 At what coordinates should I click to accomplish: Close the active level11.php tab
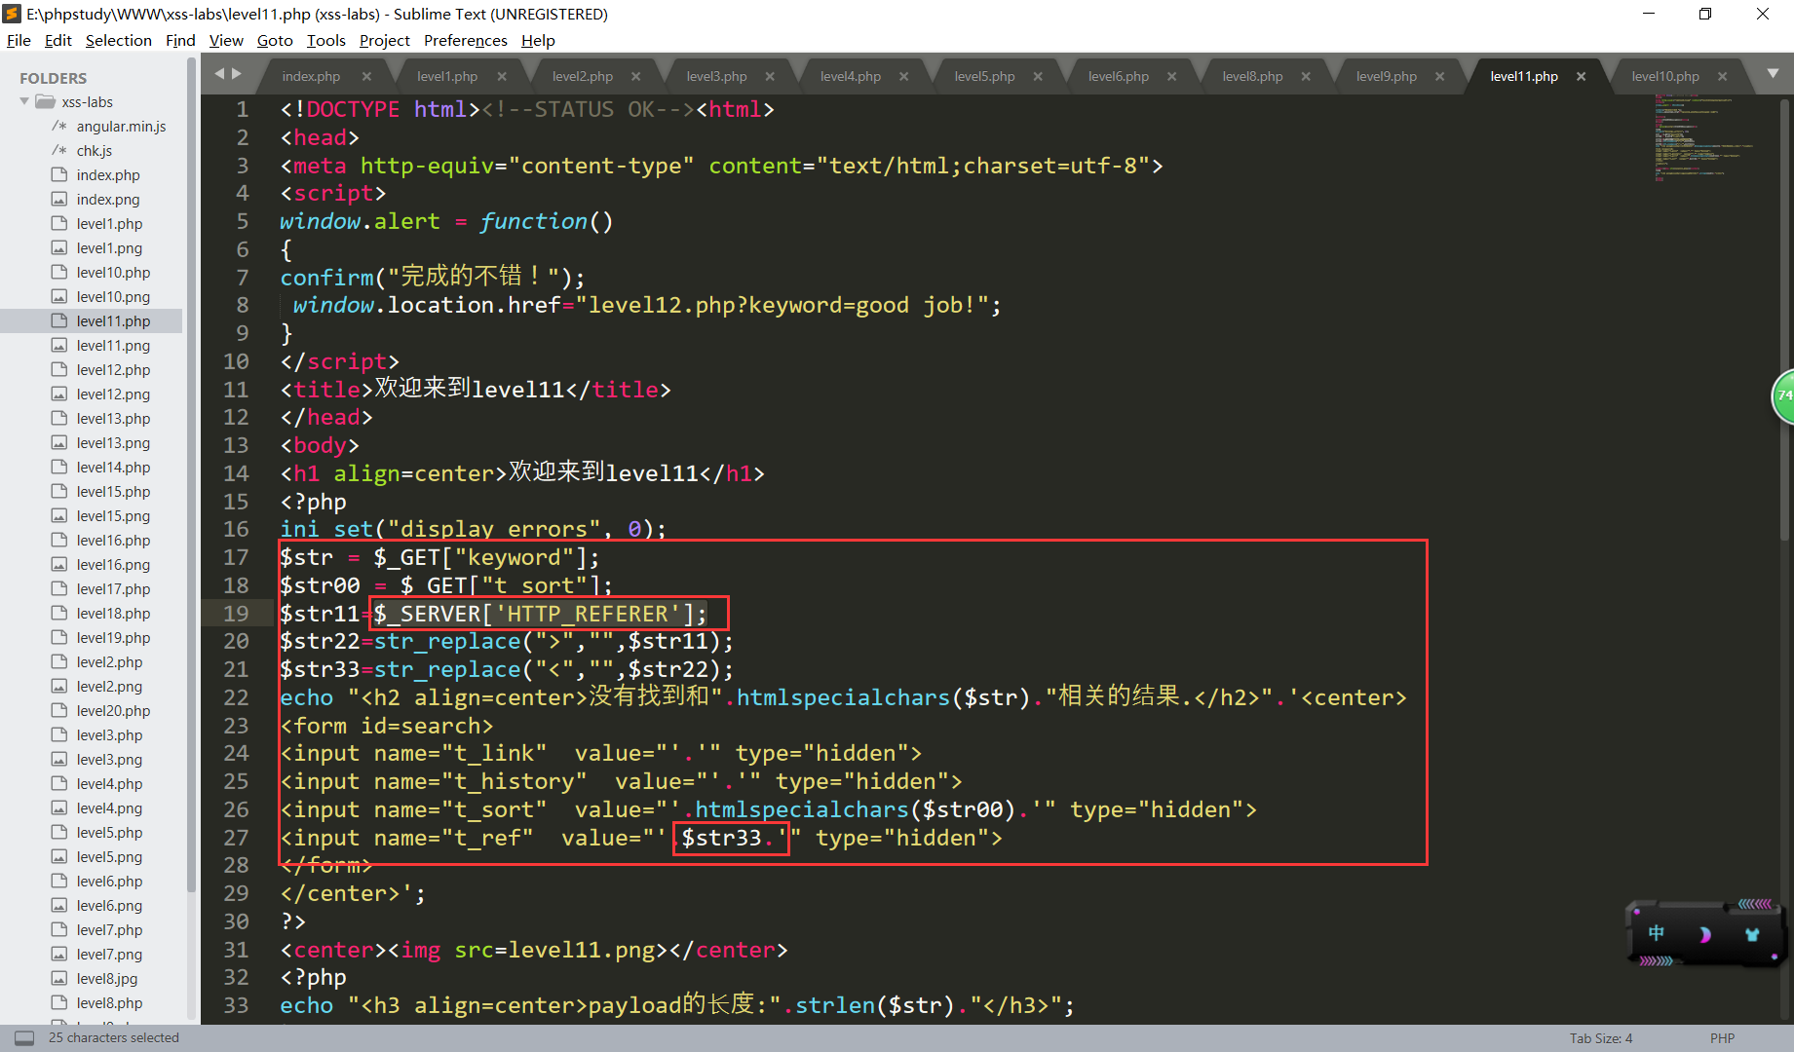pos(1581,76)
